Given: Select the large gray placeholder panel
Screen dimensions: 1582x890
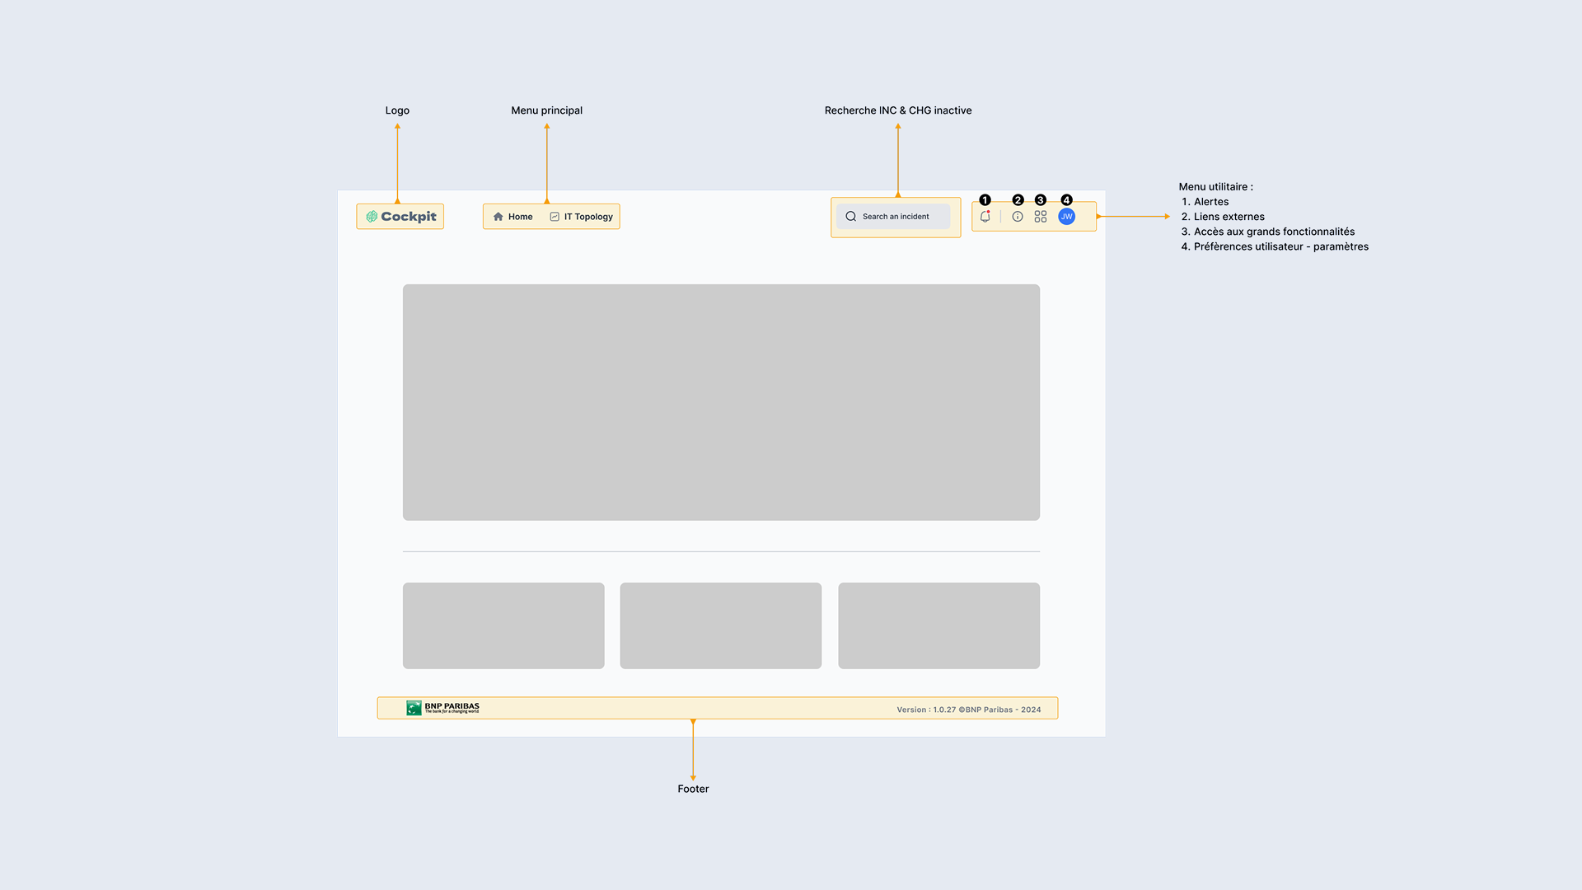Looking at the screenshot, I should pyautogui.click(x=721, y=402).
